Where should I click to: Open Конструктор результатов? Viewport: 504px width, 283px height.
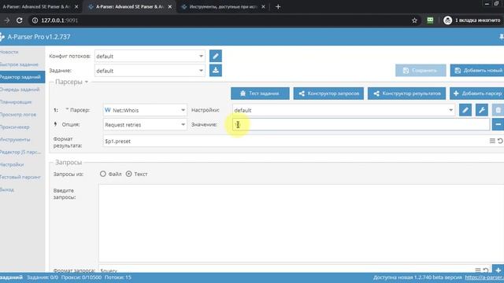click(x=406, y=94)
